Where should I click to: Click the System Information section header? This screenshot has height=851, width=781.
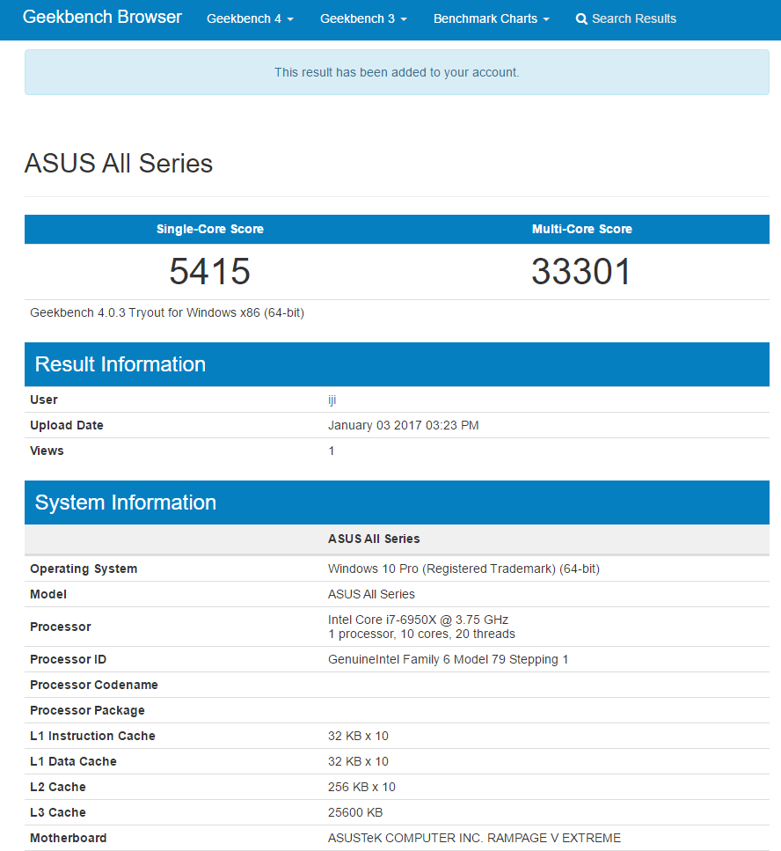pos(397,503)
